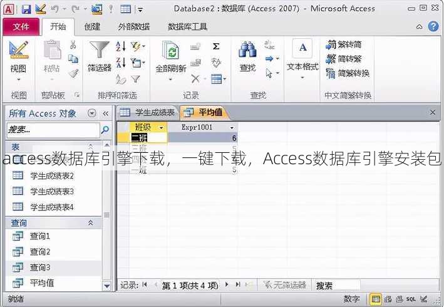Click the Save icon in quick access toolbar
This screenshot has height=307, width=444.
pos(26,9)
